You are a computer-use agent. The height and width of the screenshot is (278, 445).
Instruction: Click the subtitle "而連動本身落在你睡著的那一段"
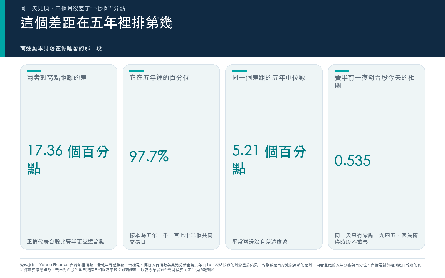(61, 48)
